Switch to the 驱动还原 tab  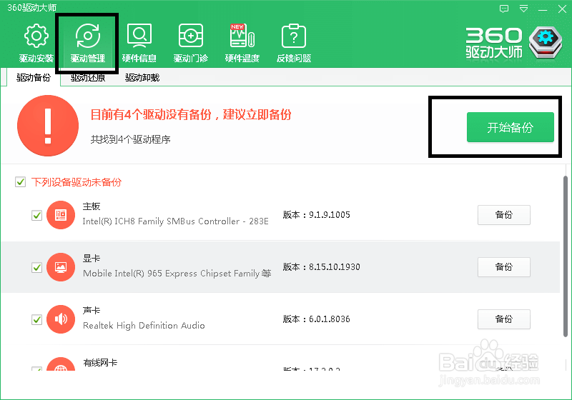pos(88,78)
